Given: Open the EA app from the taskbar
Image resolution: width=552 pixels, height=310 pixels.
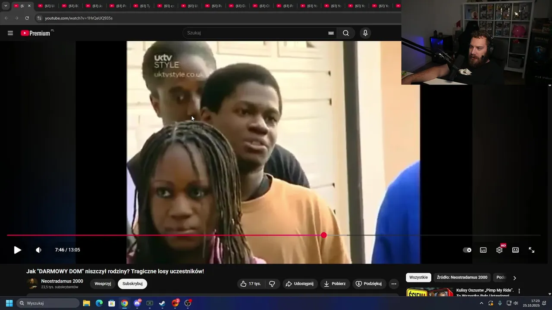Looking at the screenshot, I should point(175,303).
